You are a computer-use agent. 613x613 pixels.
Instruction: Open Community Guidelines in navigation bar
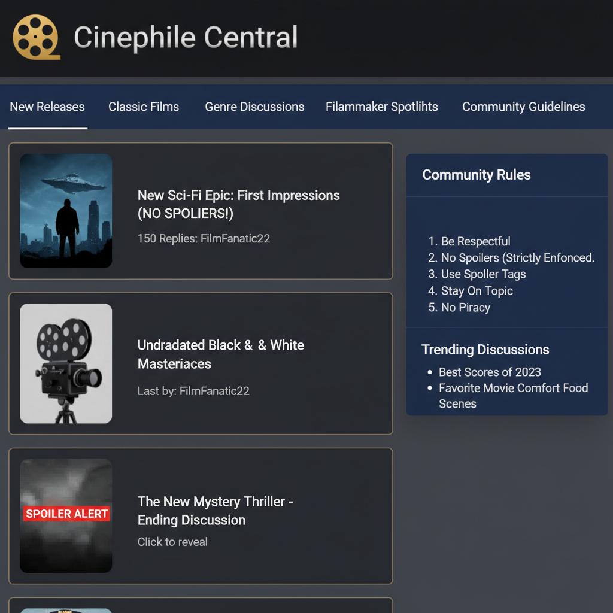523,107
